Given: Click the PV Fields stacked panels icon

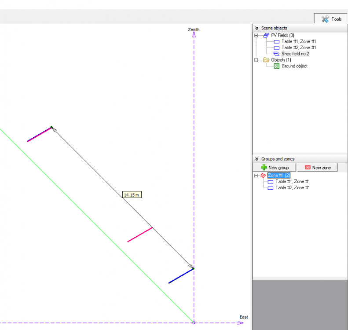Looking at the screenshot, I should (266, 35).
